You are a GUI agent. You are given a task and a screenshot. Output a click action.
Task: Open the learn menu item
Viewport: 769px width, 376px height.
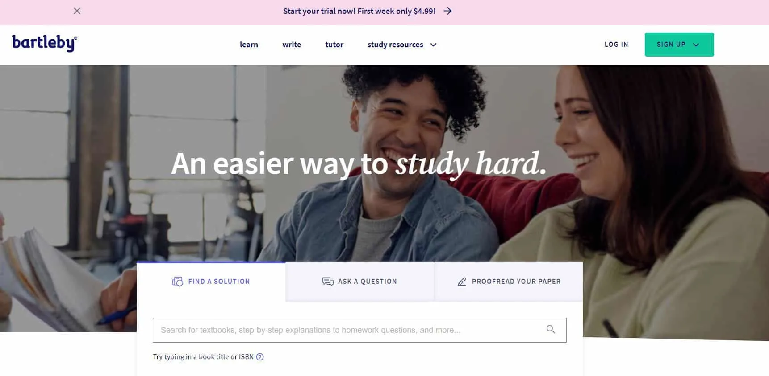(249, 45)
